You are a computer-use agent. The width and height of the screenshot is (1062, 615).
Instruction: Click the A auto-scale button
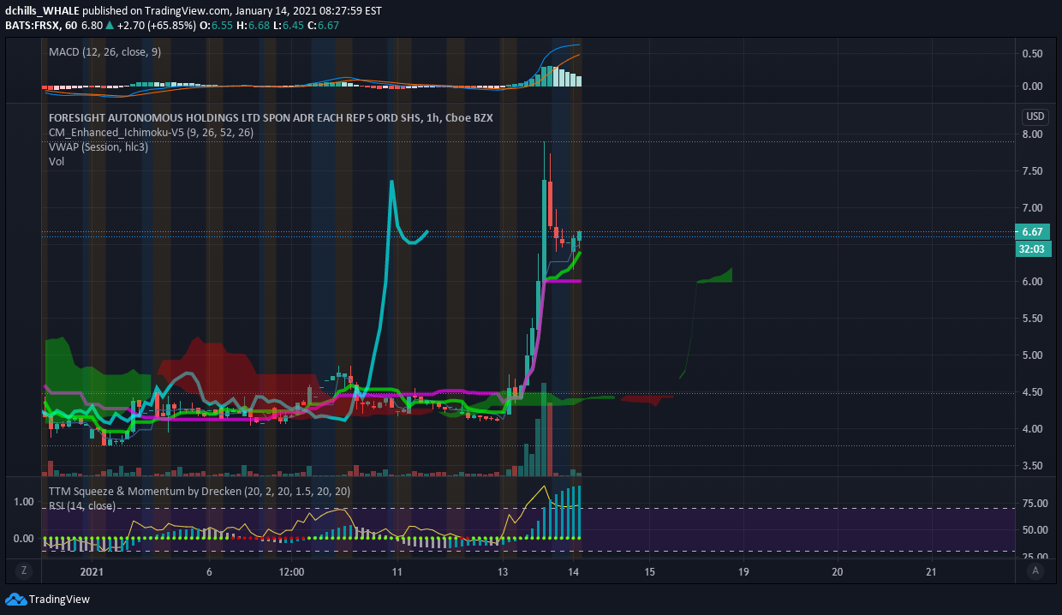click(x=1035, y=570)
